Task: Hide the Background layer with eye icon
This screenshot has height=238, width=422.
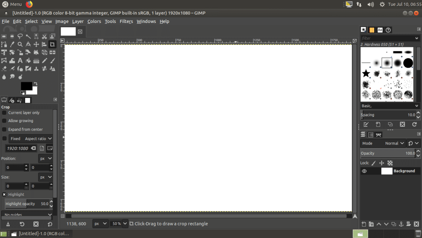Action: (364, 171)
